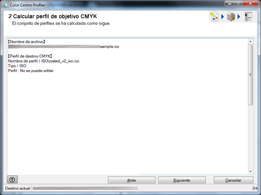Click the Color Centro Profiler app icon
Image resolution: width=261 pixels, height=195 pixels.
(x=6, y=5)
